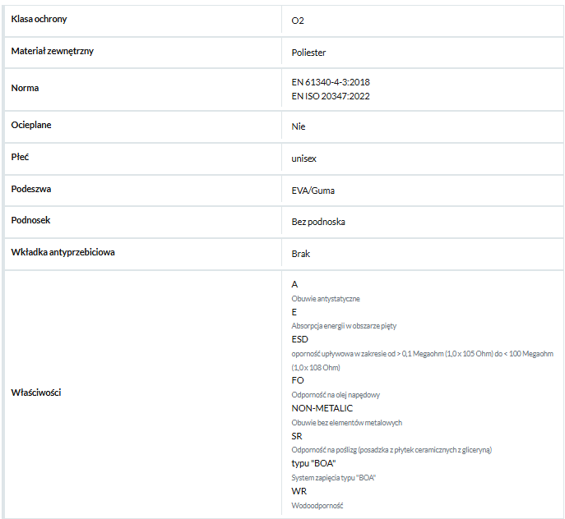Click the EVA/Guma sole value

pos(313,191)
